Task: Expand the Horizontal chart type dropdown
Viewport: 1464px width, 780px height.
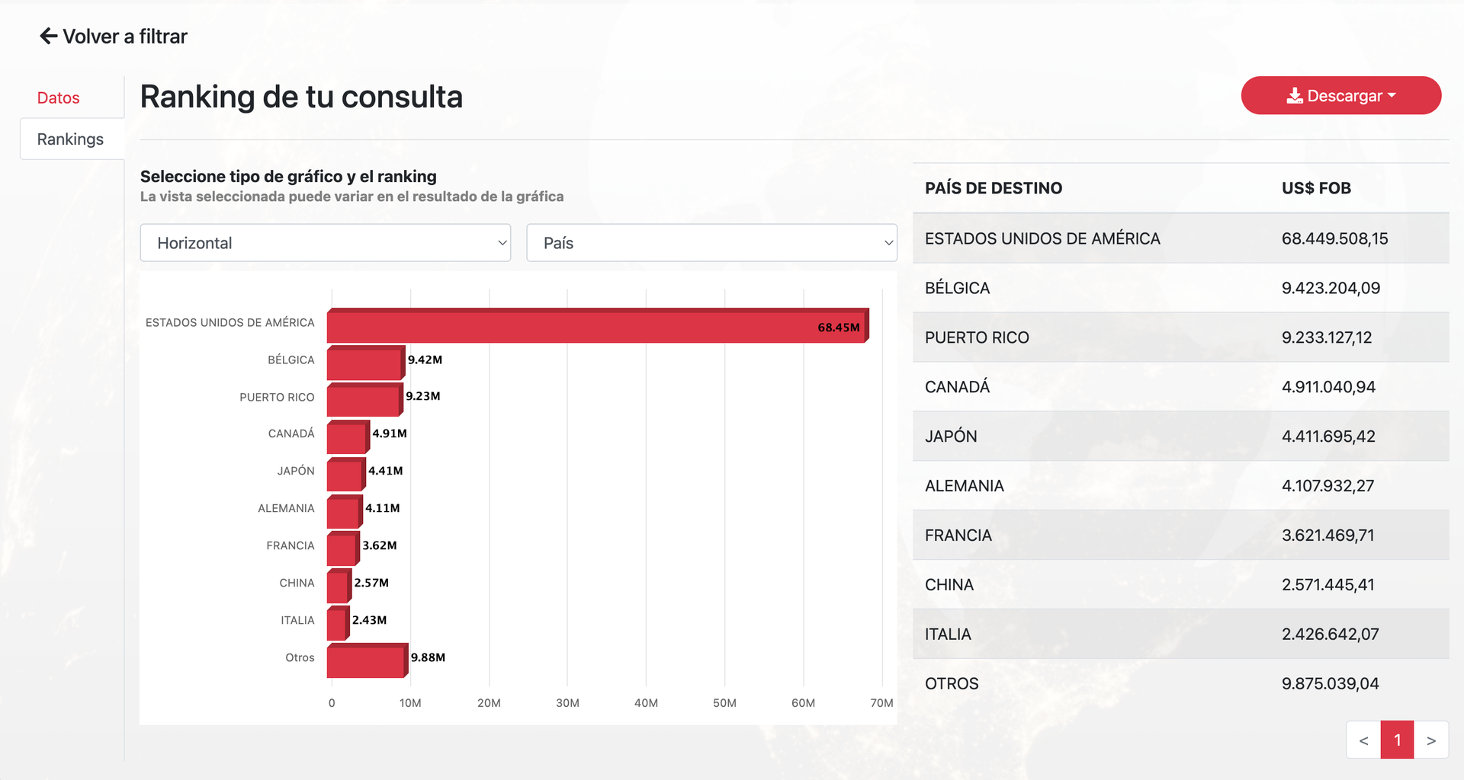Action: (x=326, y=243)
